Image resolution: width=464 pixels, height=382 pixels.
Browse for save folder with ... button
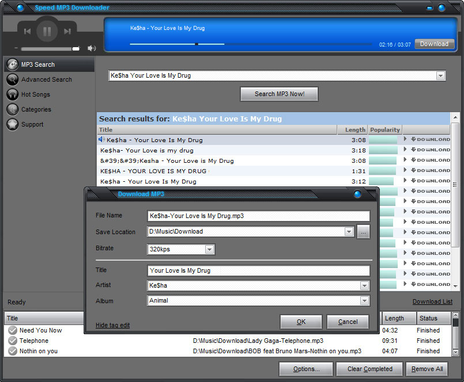[x=363, y=232]
